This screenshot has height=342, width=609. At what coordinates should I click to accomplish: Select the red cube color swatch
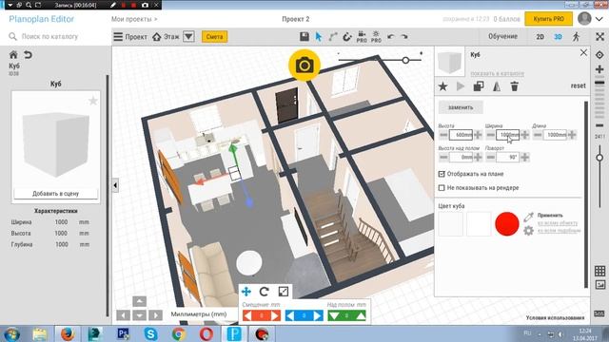click(507, 224)
